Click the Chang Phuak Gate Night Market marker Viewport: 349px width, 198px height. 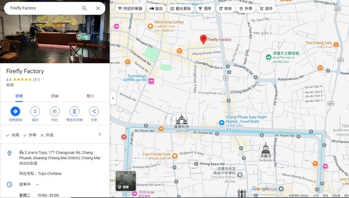click(222, 122)
